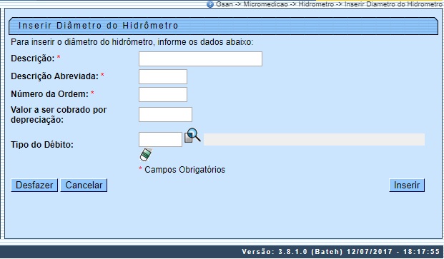The width and height of the screenshot is (444, 259).
Task: Click the Cancelar button
Action: [84, 186]
